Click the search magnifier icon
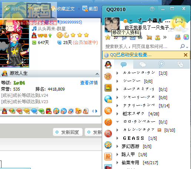The image size is (191, 169). 182,46
